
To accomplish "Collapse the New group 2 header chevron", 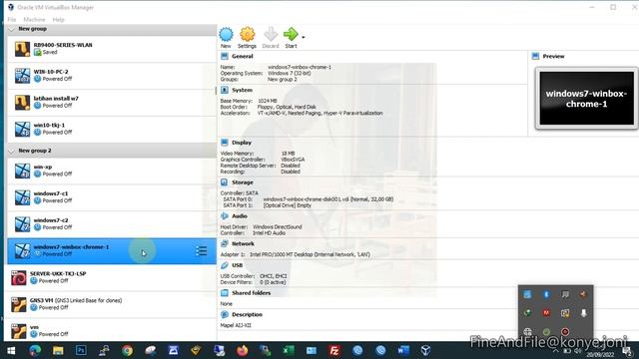I will click(x=11, y=151).
